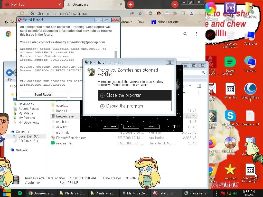Switch to Downloads Chrome taskbar button
Screen dimensions: 263x197
pyautogui.click(x=41, y=193)
